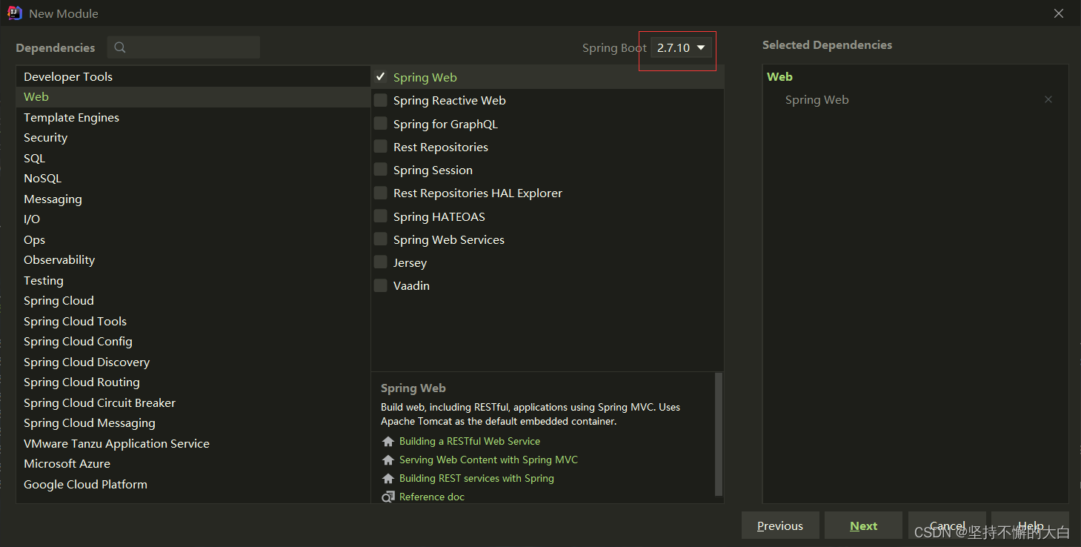Choose the Security category
This screenshot has height=547, width=1081.
193,138
